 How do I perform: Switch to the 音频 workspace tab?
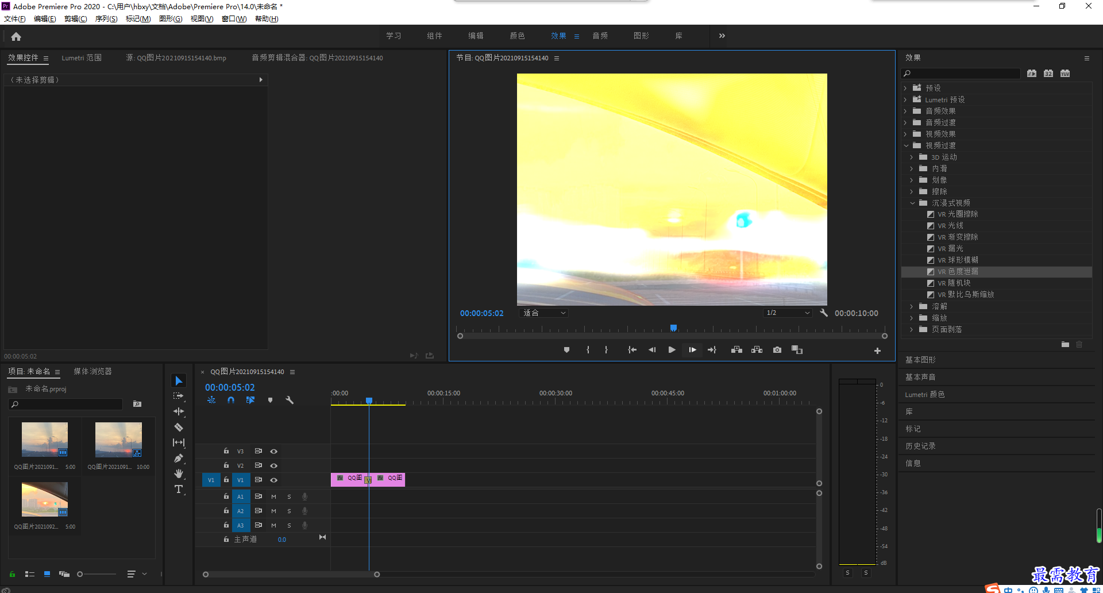[x=600, y=36]
